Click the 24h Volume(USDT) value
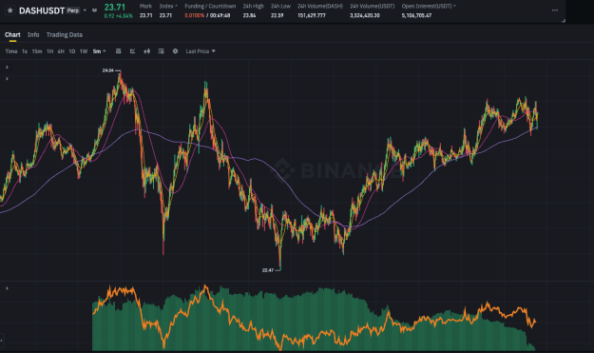Viewport: 594px width, 353px height. pos(365,15)
